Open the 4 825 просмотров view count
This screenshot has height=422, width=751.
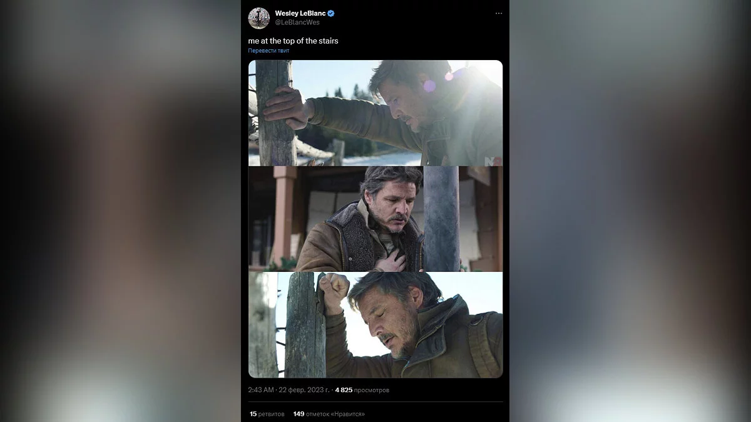(x=362, y=390)
